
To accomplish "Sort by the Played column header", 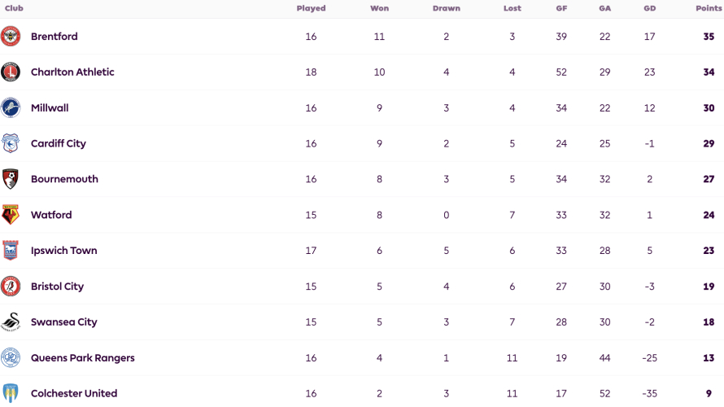I will click(x=311, y=8).
